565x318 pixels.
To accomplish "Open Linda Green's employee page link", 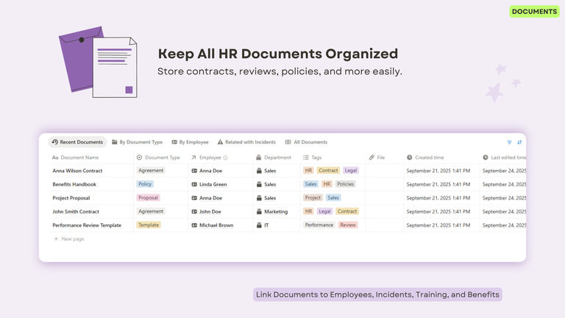I will (213, 184).
